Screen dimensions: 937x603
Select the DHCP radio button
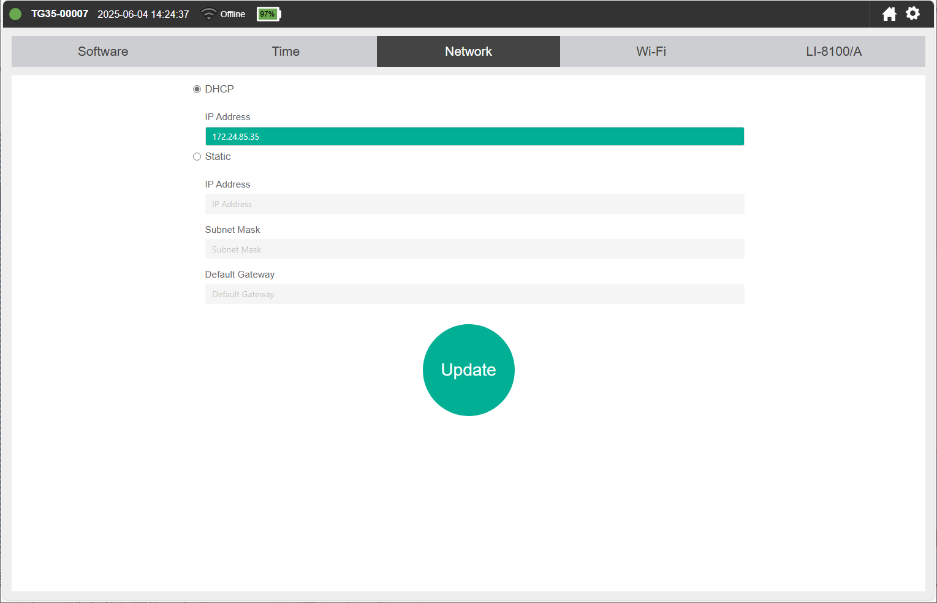[x=197, y=89]
